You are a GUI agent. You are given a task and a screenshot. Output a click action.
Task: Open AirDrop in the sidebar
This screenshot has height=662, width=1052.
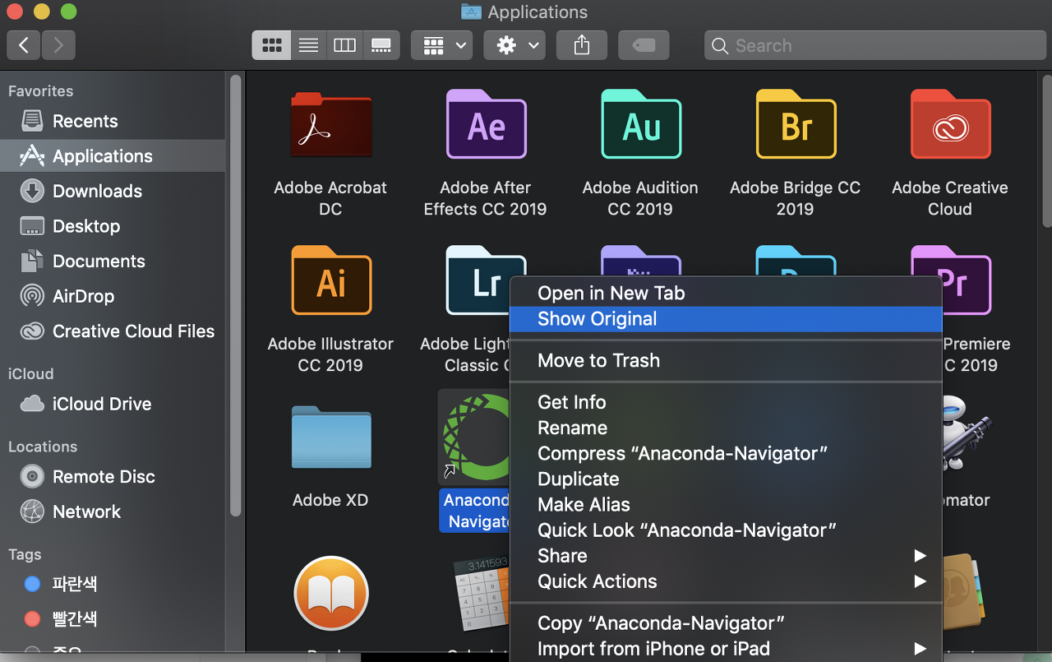pyautogui.click(x=113, y=296)
